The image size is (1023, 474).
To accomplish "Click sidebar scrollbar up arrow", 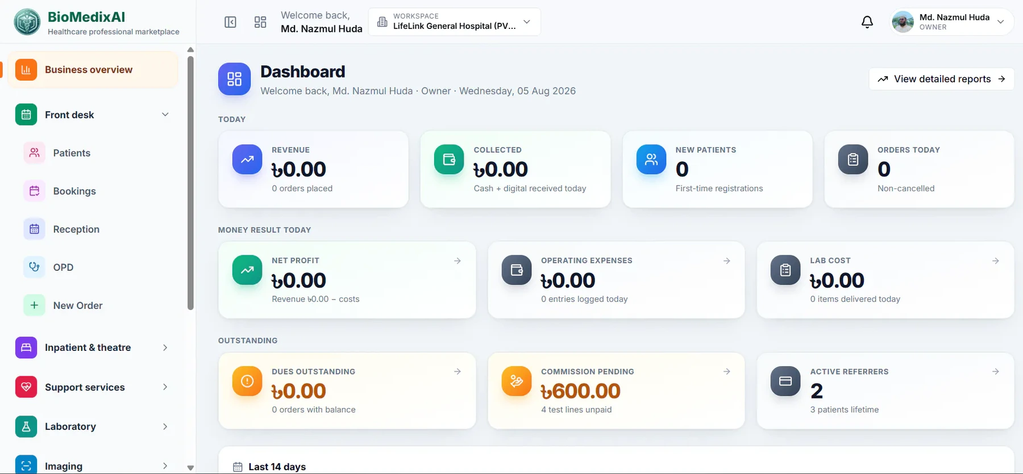I will (190, 49).
